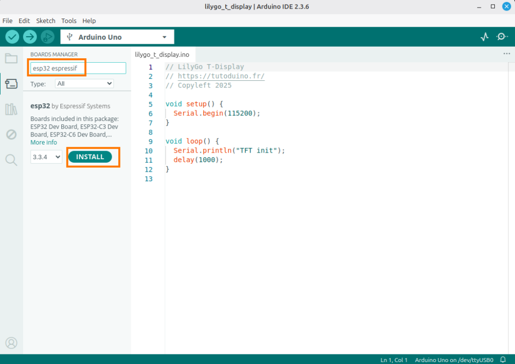Open the Library Manager books icon
This screenshot has width=515, height=364.
(11, 109)
